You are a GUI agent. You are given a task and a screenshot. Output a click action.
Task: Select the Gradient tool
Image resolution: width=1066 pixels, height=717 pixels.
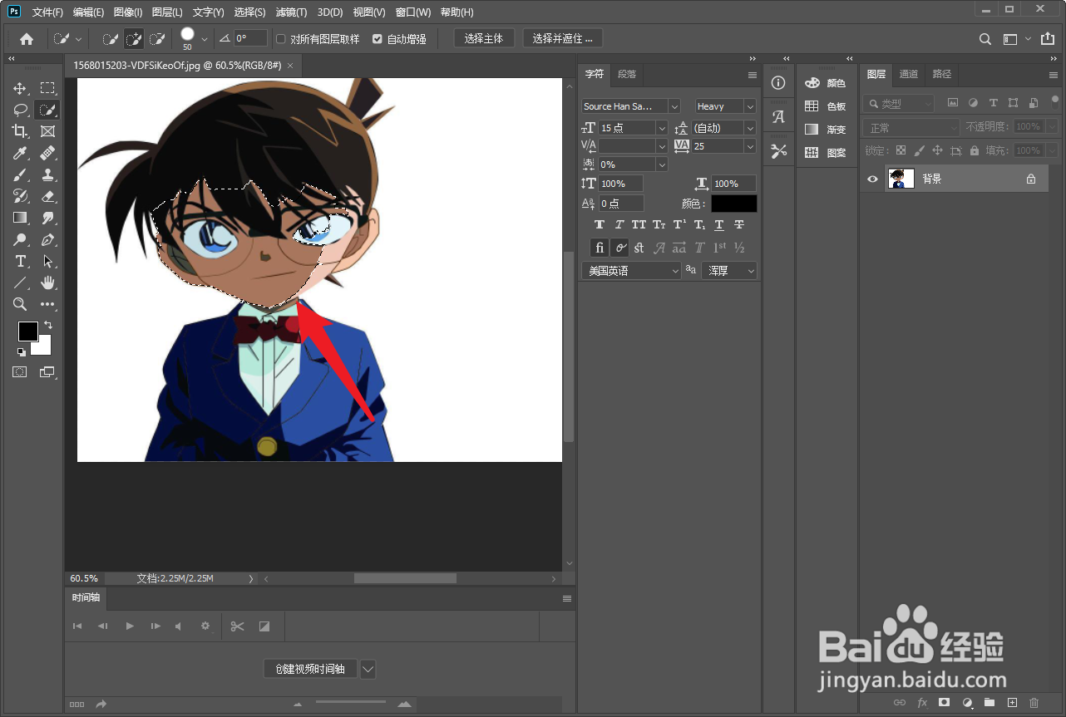pyautogui.click(x=20, y=218)
